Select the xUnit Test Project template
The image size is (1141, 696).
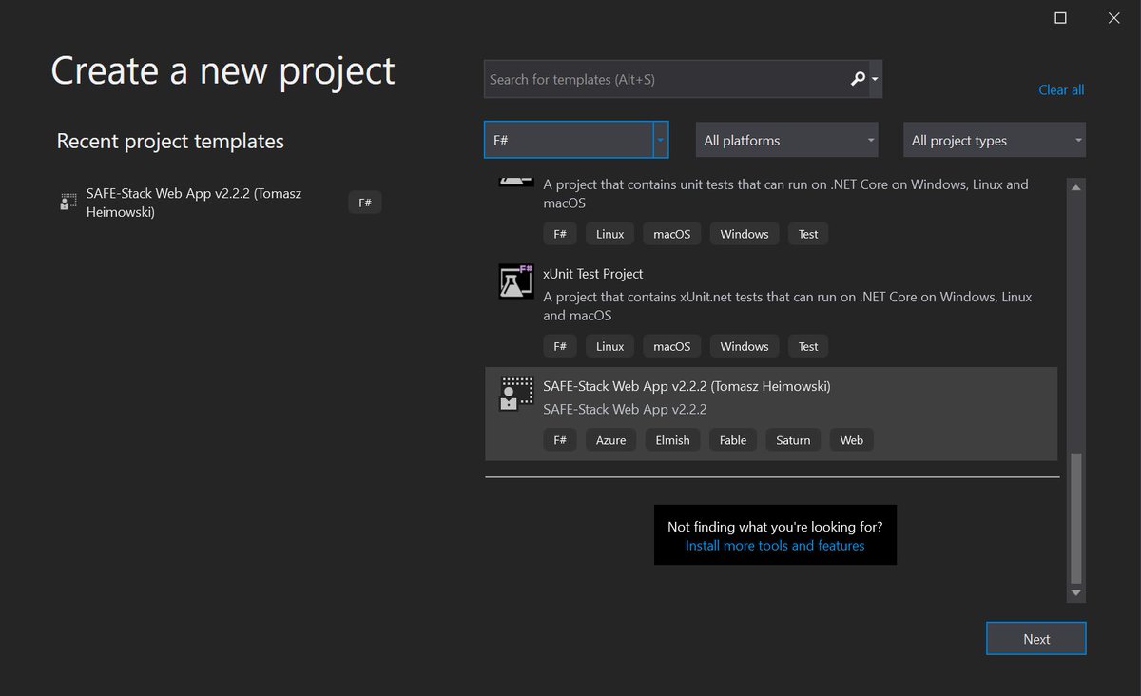tap(771, 309)
